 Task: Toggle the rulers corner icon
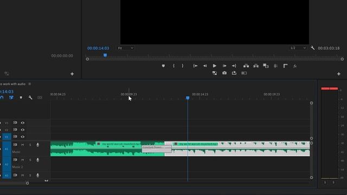tap(285, 66)
